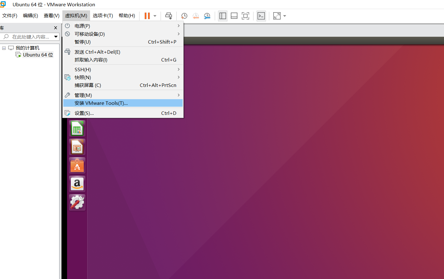Open the search dropdown in the library panel
444x279 pixels.
(x=56, y=37)
